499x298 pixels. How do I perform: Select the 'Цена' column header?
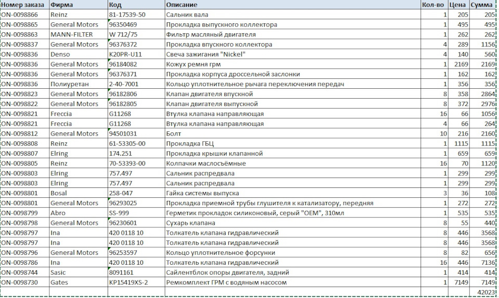coord(458,5)
